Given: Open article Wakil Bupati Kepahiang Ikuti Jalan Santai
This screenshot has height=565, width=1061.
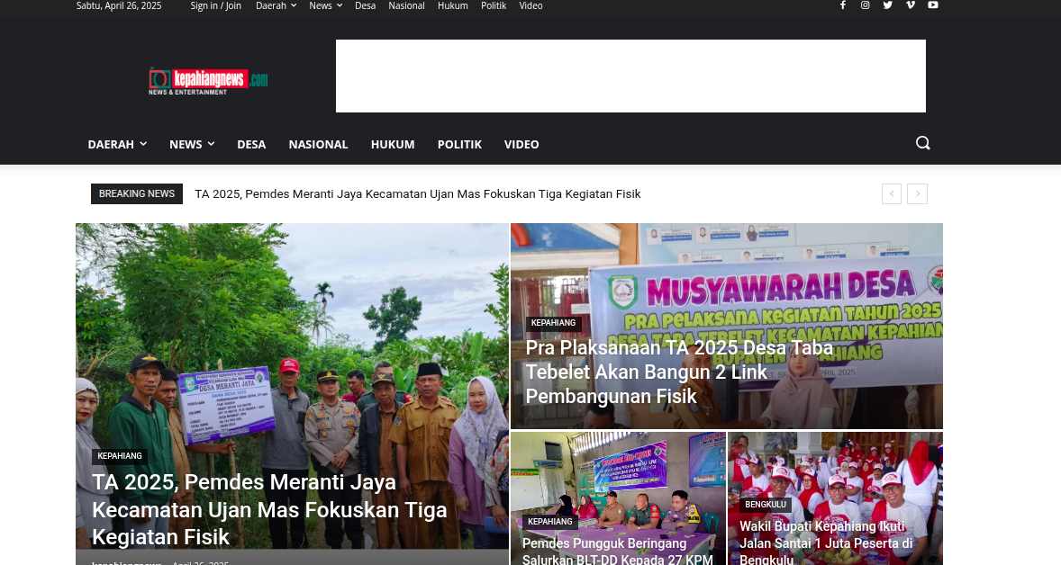Looking at the screenshot, I should pos(826,543).
